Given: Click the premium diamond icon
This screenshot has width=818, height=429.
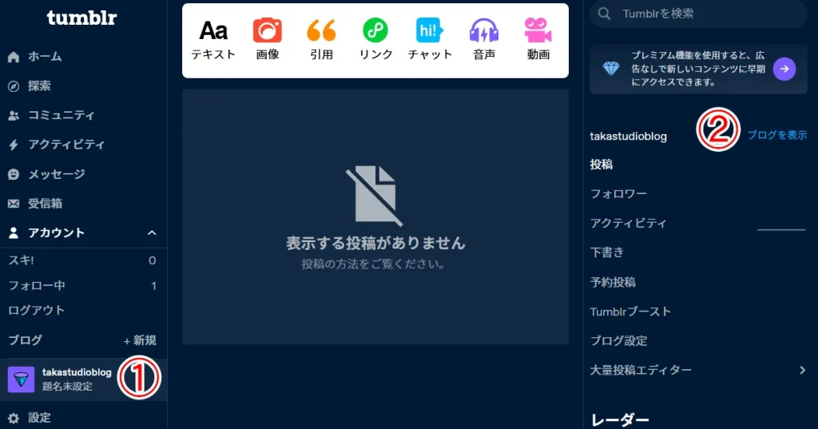Looking at the screenshot, I should click(611, 69).
